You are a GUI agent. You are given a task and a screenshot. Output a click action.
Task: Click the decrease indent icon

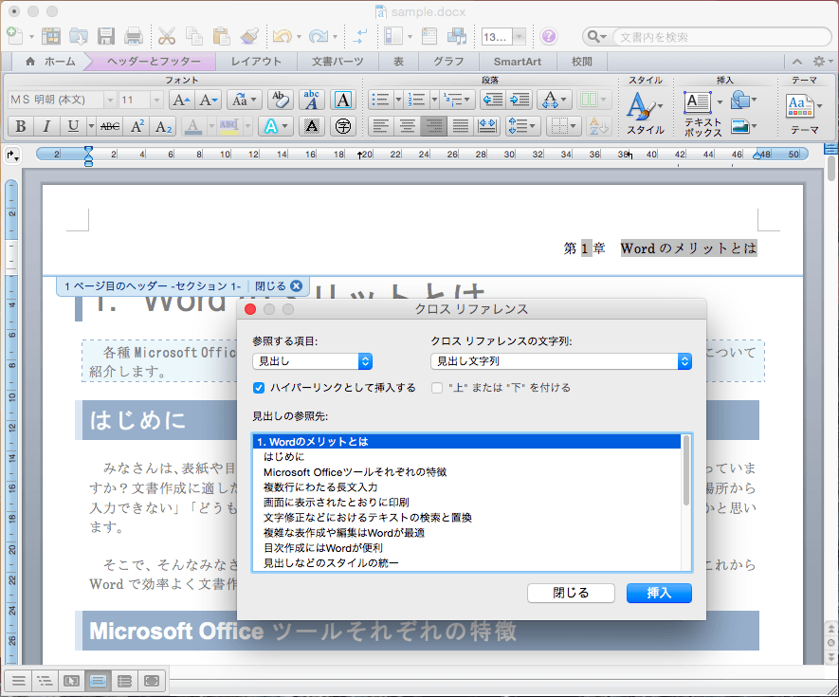(492, 100)
